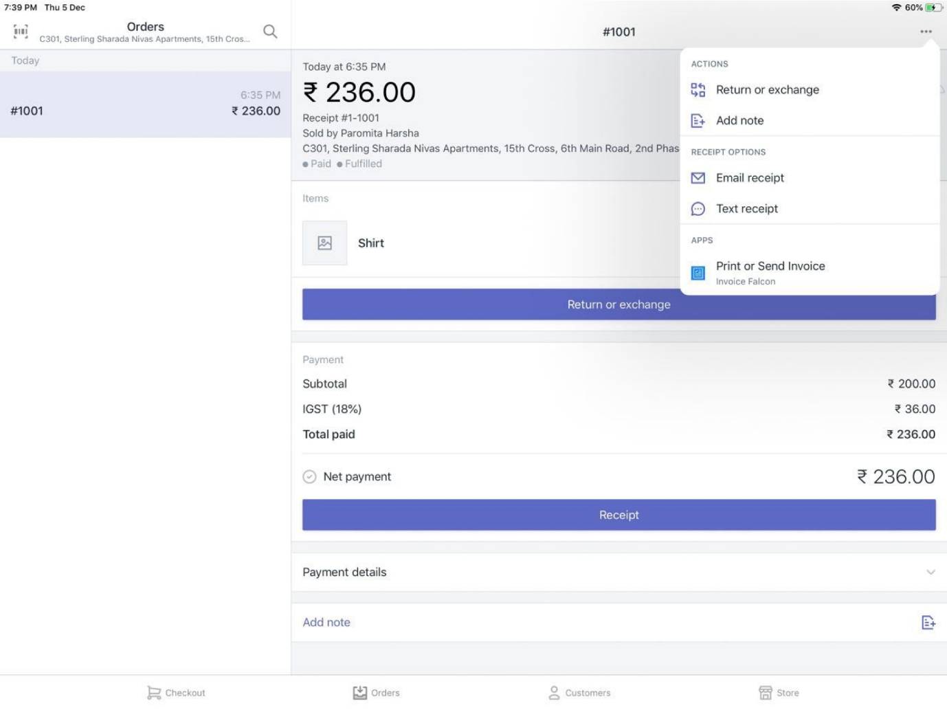This screenshot has width=947, height=710.
Task: Choose Return or exchange from Actions menu
Action: coord(767,90)
